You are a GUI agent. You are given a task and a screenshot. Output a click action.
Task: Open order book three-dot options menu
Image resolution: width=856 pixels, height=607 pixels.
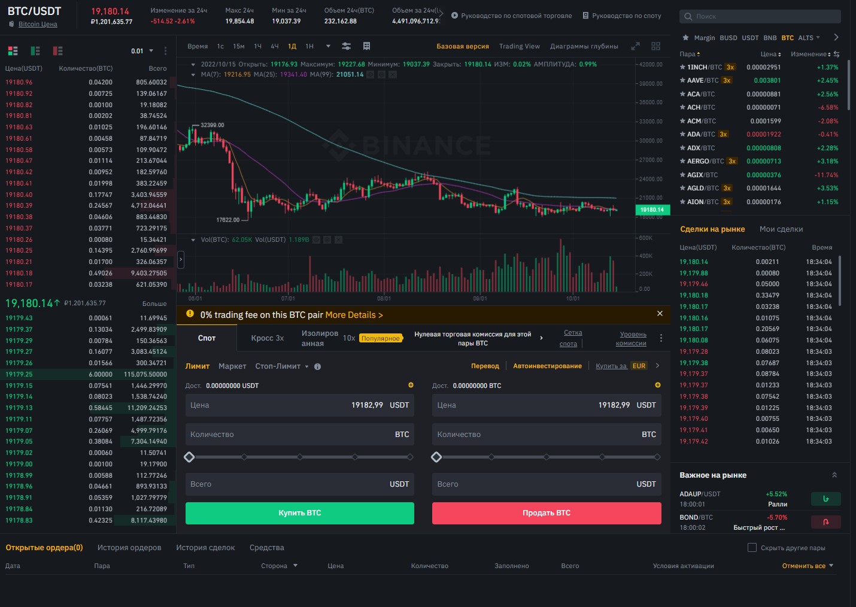165,51
